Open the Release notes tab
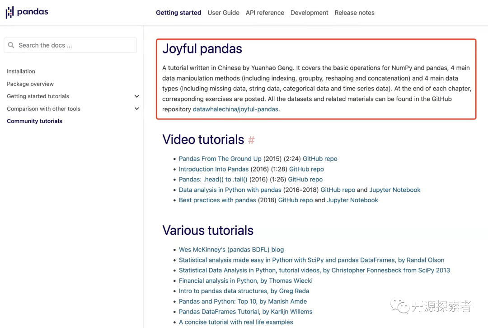This screenshot has height=328, width=488. (355, 13)
